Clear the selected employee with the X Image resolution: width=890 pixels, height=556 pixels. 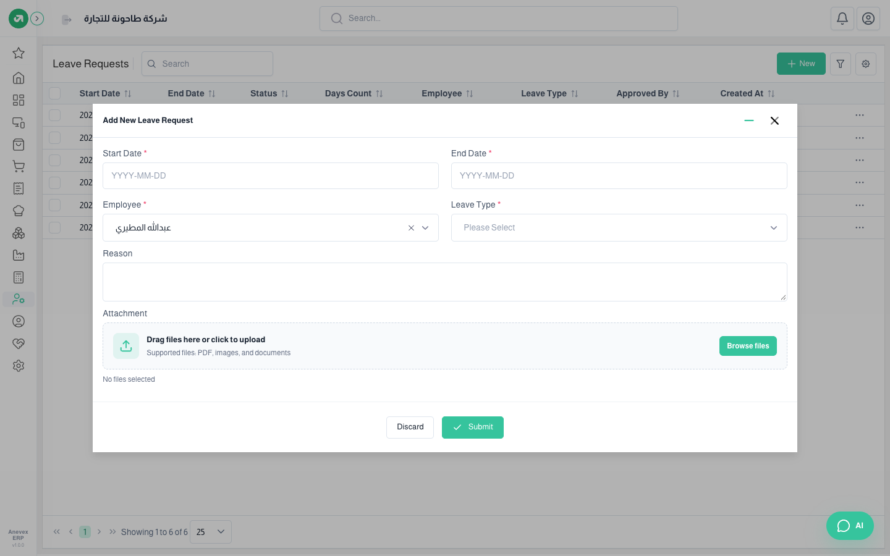411,228
